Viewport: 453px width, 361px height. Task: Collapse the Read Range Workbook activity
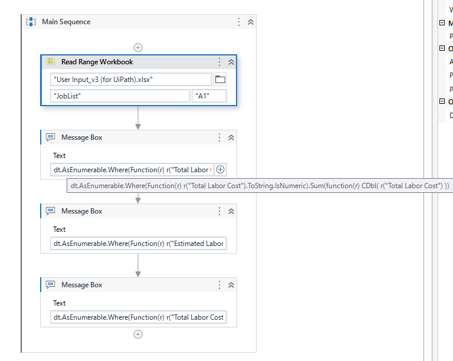pyautogui.click(x=231, y=62)
